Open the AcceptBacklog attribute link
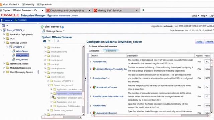Image resolution: width=214 pixels, height=120 pixels. [x=100, y=62]
